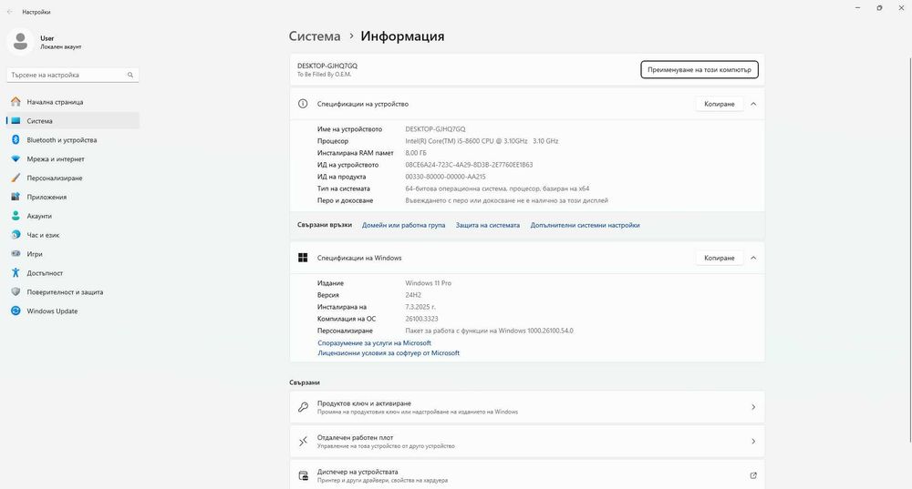
Task: Click the Система monitor icon in sidebar
Action: (16, 121)
